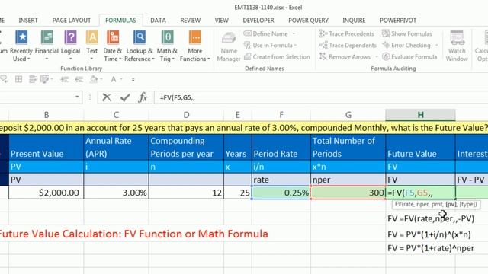Screen dimensions: 488x274
Task: Open the Logical functions library
Action: 70,46
